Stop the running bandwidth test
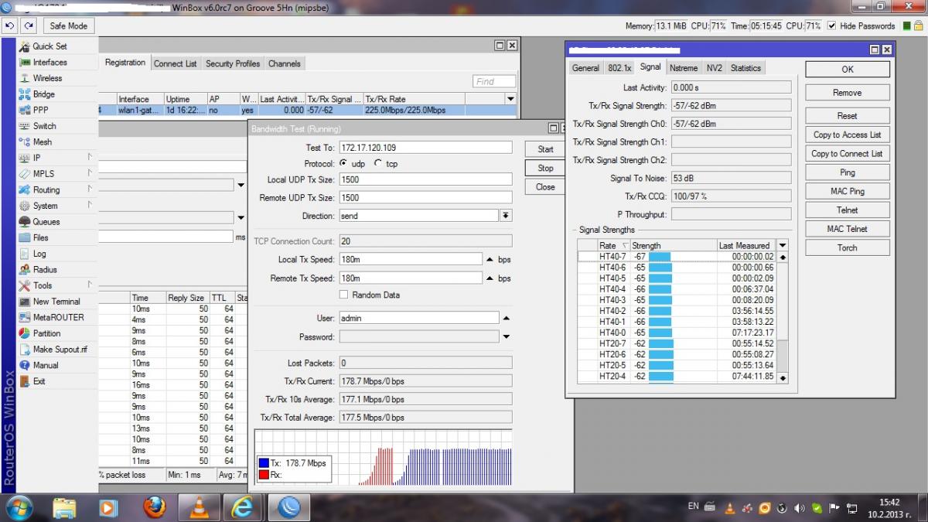This screenshot has width=928, height=522. click(x=545, y=168)
